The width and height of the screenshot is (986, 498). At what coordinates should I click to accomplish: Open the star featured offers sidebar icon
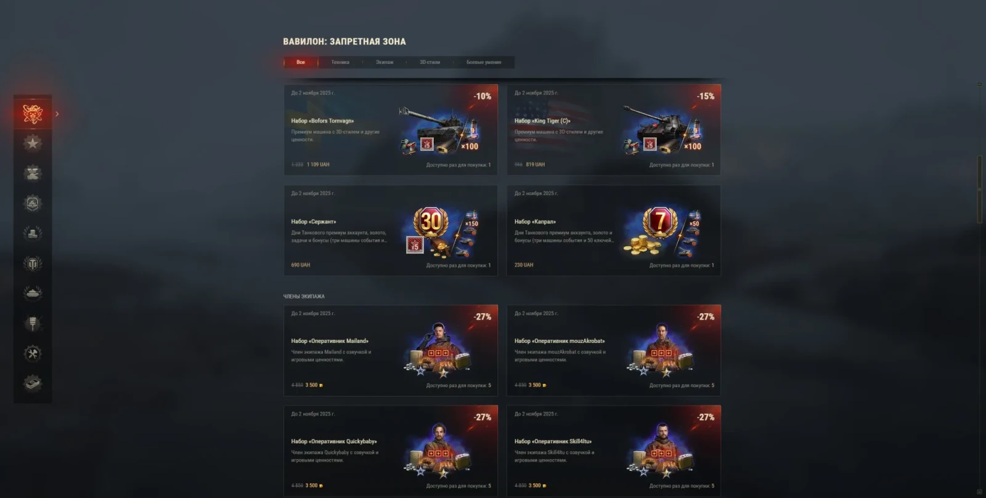33,143
